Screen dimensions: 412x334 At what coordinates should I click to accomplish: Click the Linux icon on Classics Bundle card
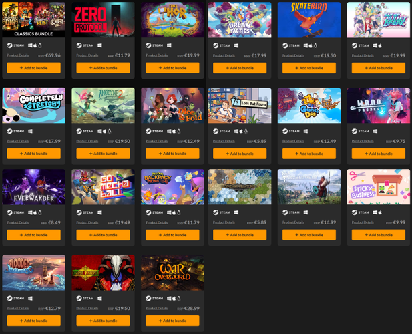click(x=40, y=45)
